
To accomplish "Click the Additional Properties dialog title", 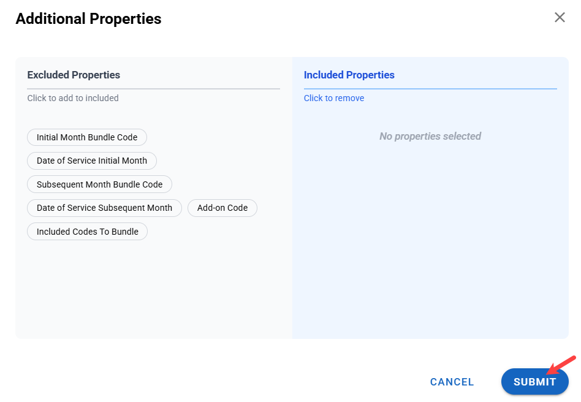I will (88, 19).
